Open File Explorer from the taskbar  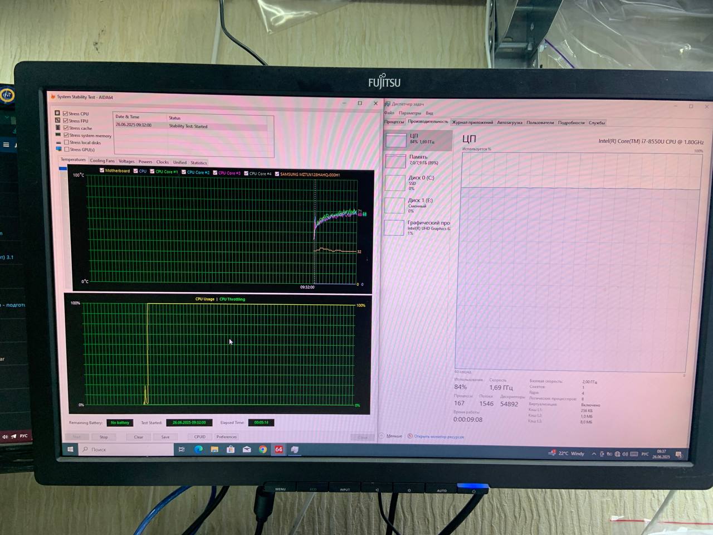pyautogui.click(x=214, y=449)
